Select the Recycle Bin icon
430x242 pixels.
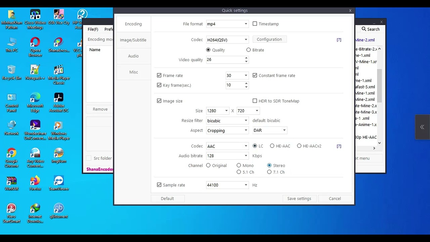[11, 72]
